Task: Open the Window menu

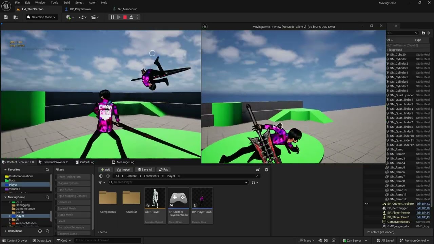Action: [40, 3]
